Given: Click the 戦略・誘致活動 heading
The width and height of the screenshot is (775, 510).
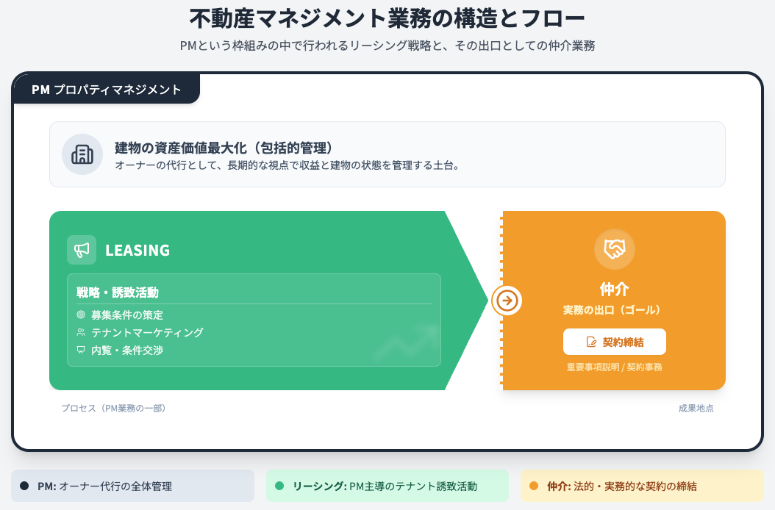Looking at the screenshot, I should pyautogui.click(x=118, y=292).
